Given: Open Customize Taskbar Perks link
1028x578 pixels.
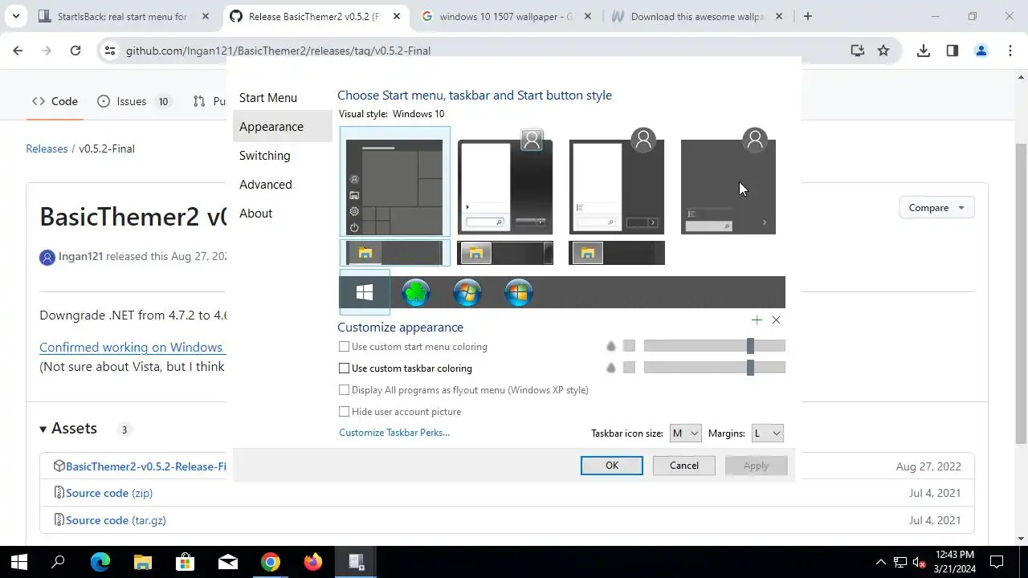Looking at the screenshot, I should pyautogui.click(x=394, y=433).
